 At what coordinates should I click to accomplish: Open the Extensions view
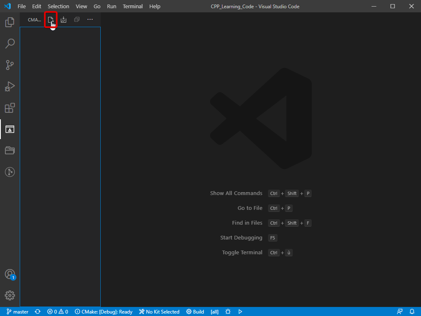coord(10,108)
